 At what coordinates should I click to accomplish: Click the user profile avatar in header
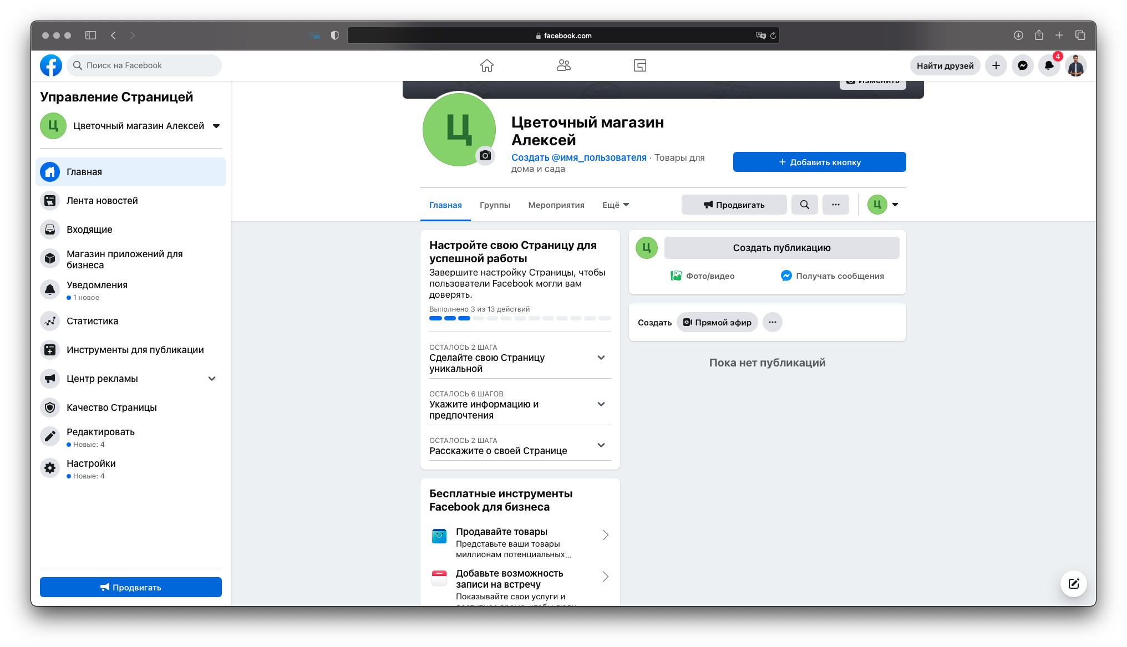[x=1076, y=65]
